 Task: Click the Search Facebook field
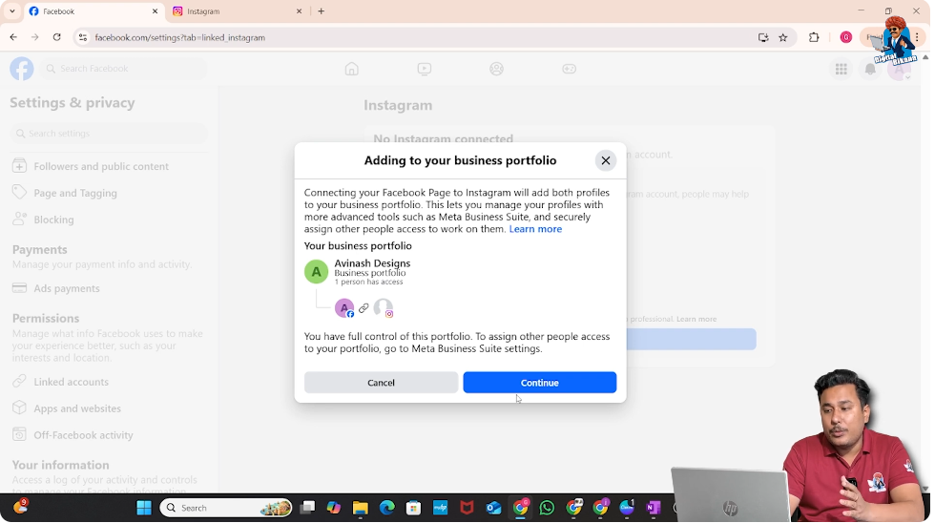[x=124, y=69]
